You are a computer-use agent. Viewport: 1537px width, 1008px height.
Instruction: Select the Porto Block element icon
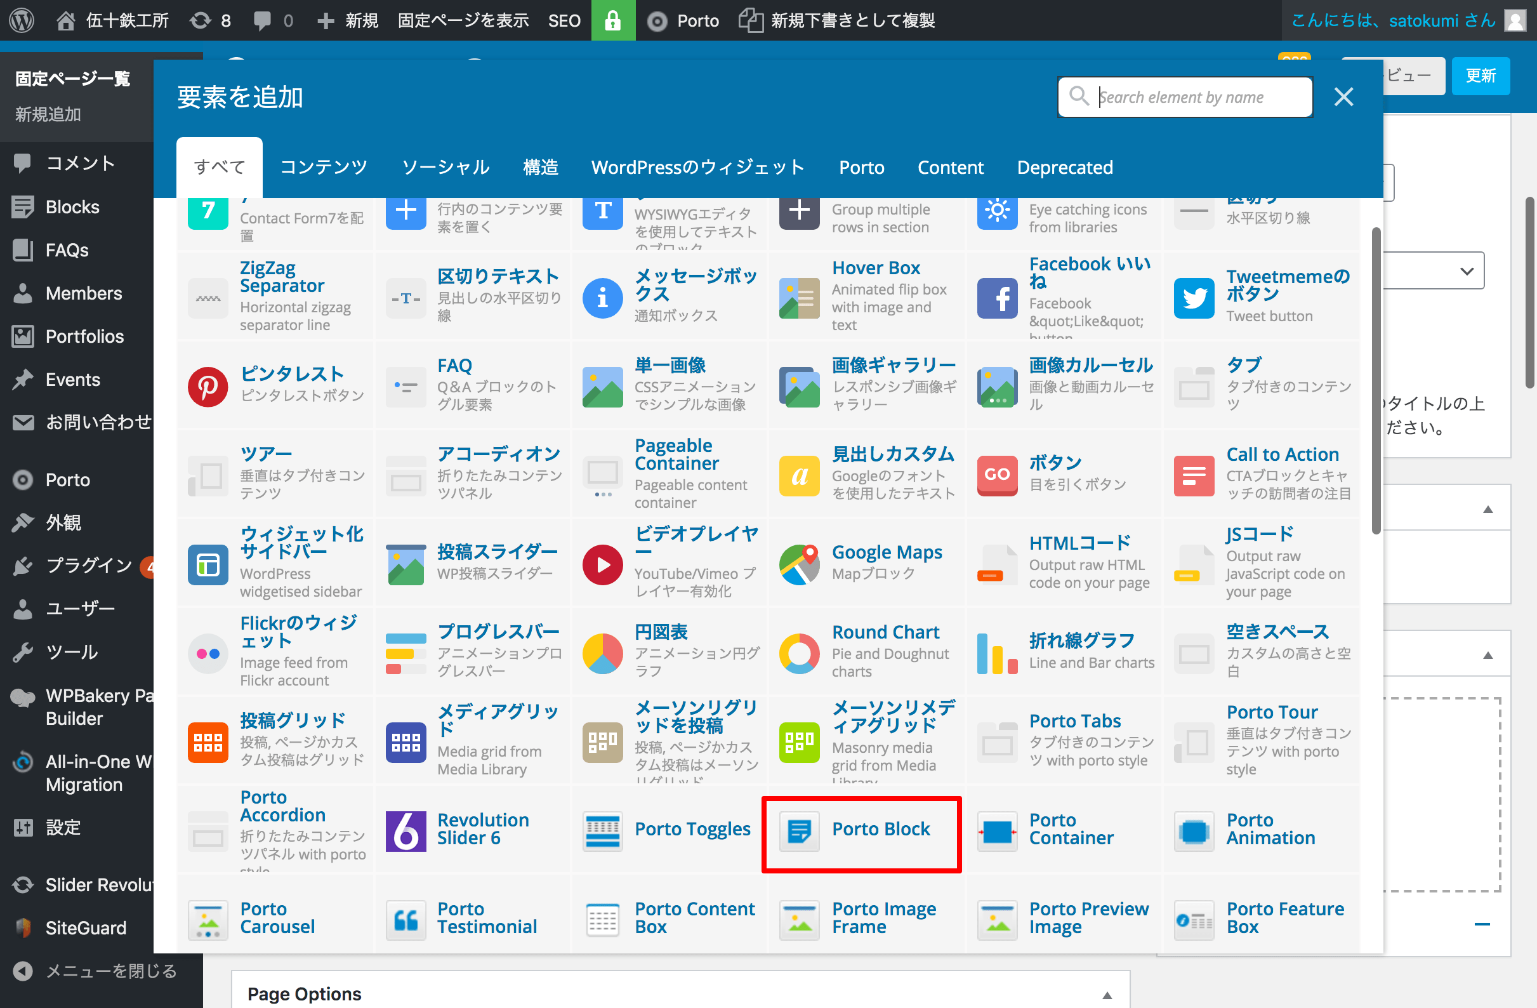tap(799, 831)
